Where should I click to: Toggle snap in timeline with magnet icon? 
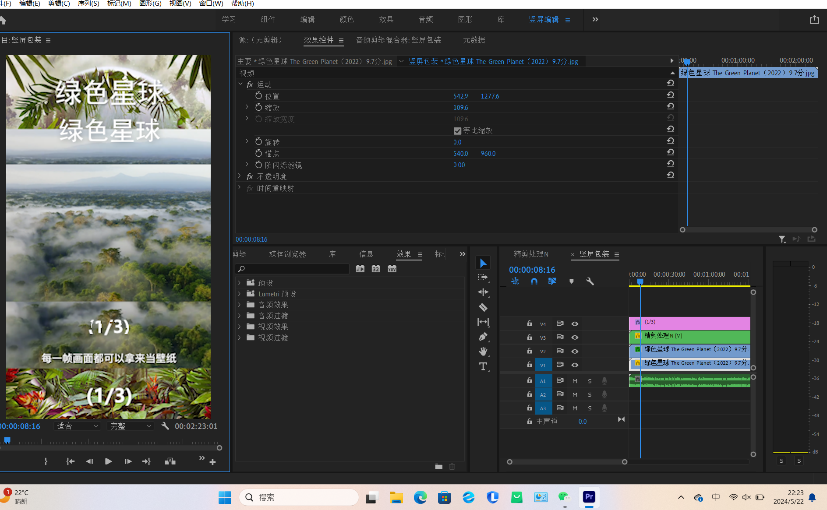(x=534, y=281)
